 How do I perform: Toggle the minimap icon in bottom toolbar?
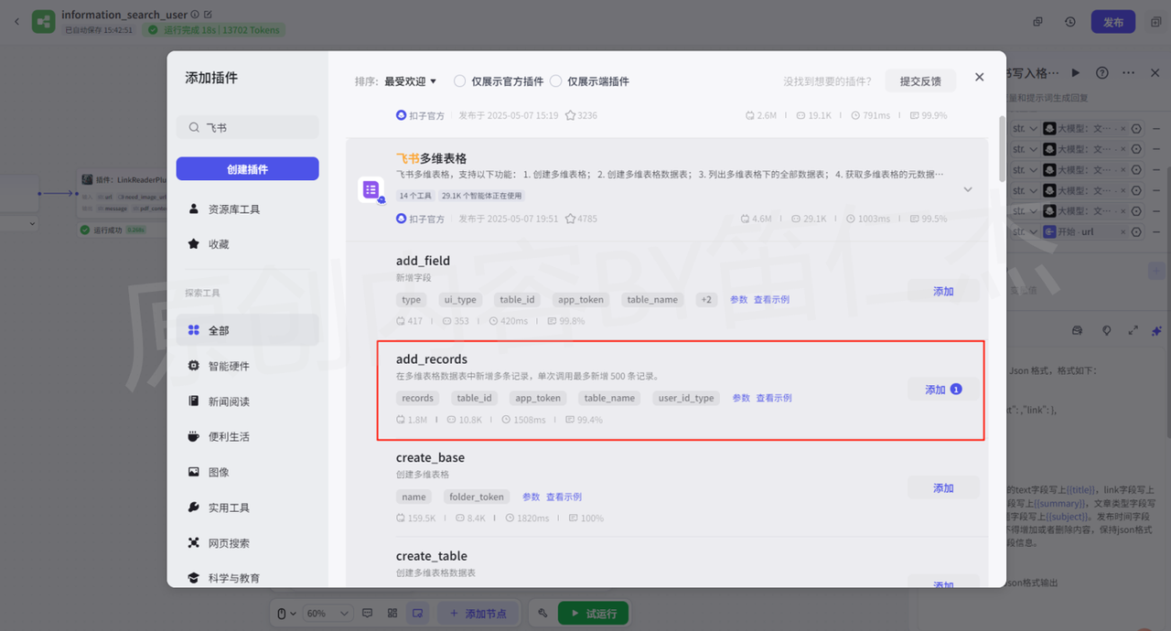pos(418,613)
